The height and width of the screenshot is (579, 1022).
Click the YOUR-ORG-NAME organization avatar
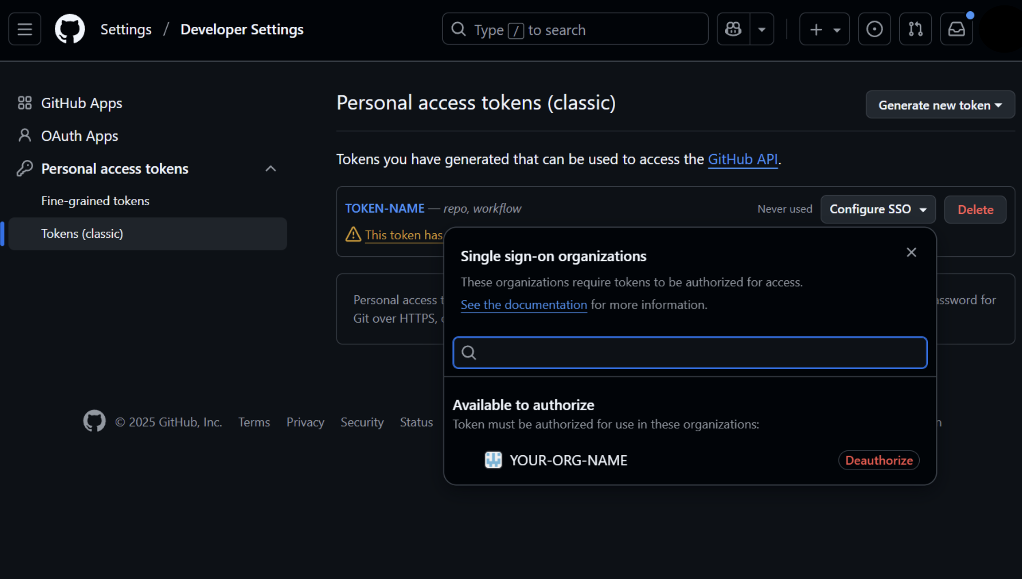coord(493,460)
